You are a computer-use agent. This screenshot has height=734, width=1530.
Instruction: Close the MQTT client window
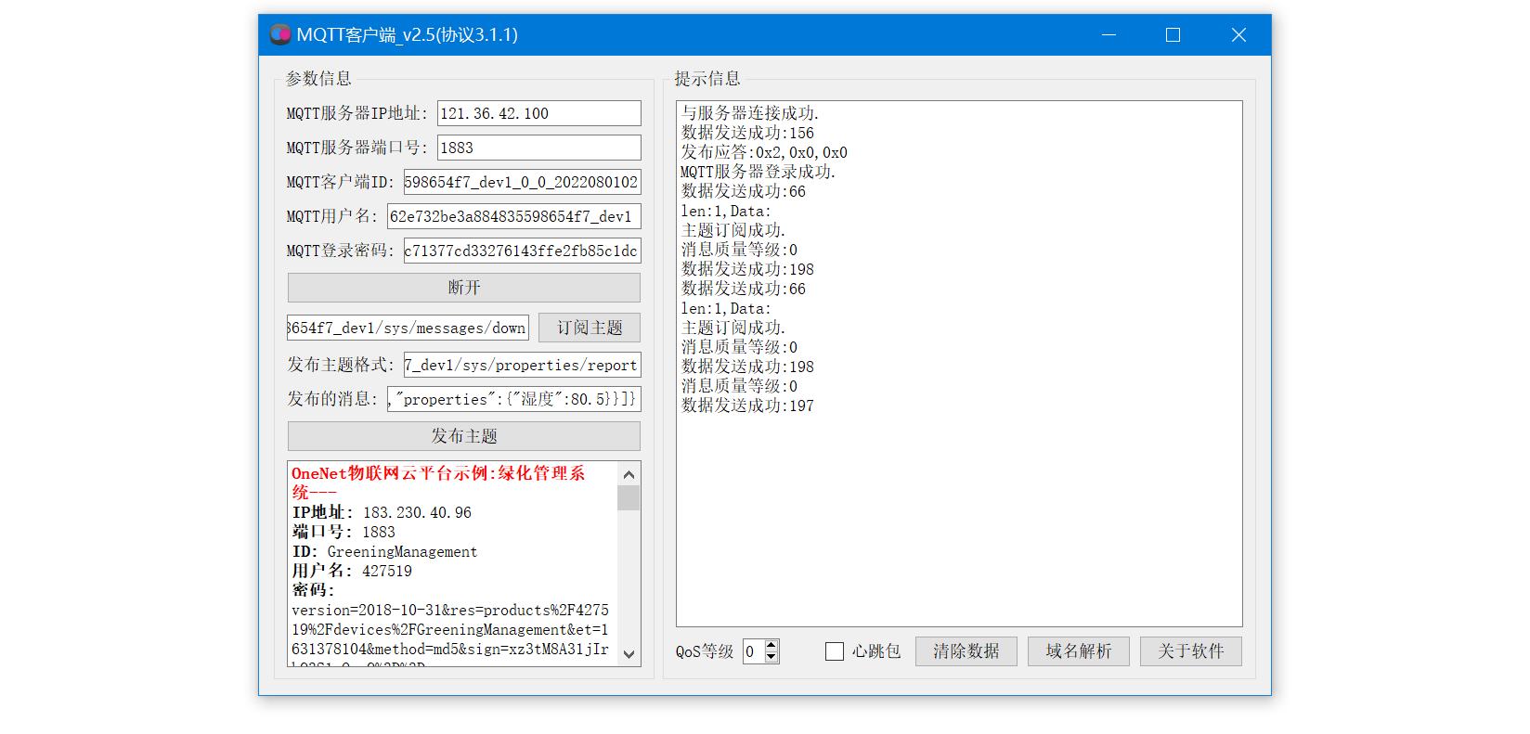pyautogui.click(x=1238, y=35)
